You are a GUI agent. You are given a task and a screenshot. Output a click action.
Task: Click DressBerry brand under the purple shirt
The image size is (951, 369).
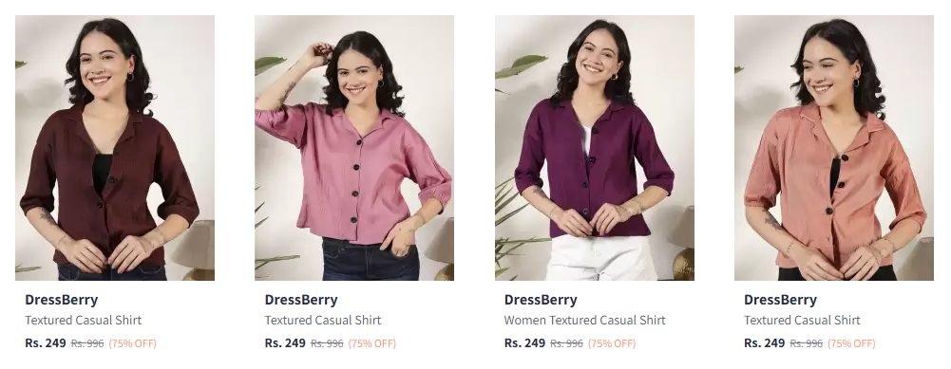pyautogui.click(x=541, y=300)
